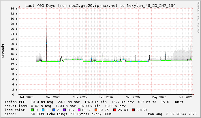This screenshot has height=118, width=201.
Task: Click the dark blue loss swatch for 2
Action: [54, 110]
